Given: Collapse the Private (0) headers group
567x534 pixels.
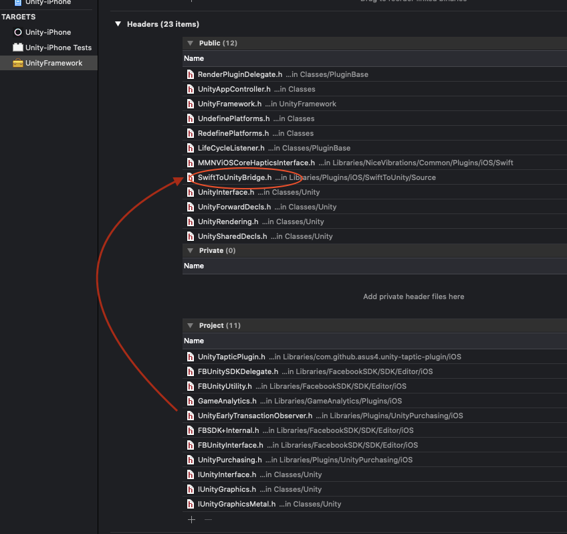Looking at the screenshot, I should click(x=190, y=250).
